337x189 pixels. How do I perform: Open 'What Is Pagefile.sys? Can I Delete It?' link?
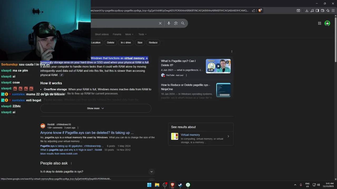[x=178, y=63]
